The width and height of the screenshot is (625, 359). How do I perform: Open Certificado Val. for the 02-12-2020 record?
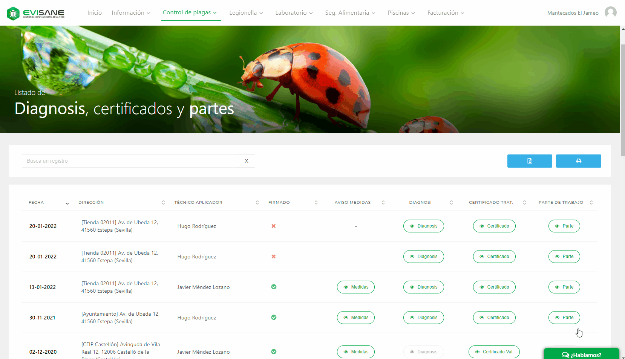[494, 352]
